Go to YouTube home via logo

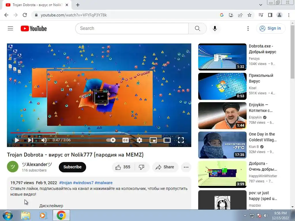click(34, 28)
